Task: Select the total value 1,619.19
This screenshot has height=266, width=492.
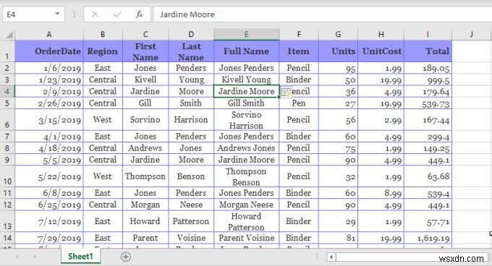Action: pos(428,238)
